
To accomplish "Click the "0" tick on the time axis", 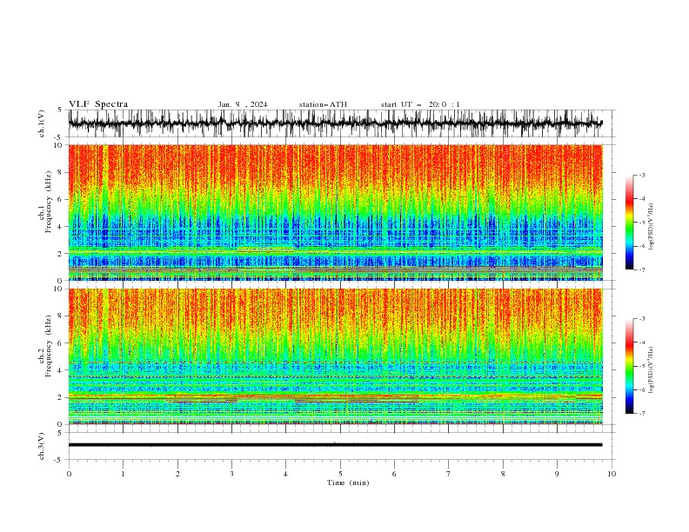I will click(69, 474).
